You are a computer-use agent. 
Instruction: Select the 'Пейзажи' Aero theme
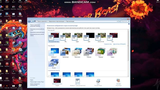point(89,53)
